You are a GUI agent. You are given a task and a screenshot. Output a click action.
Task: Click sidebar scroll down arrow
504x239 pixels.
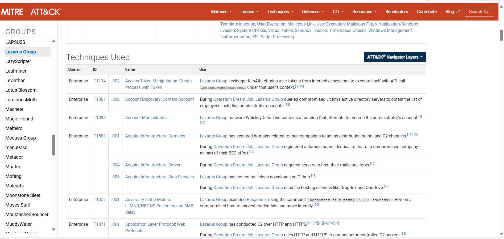pyautogui.click(x=53, y=229)
